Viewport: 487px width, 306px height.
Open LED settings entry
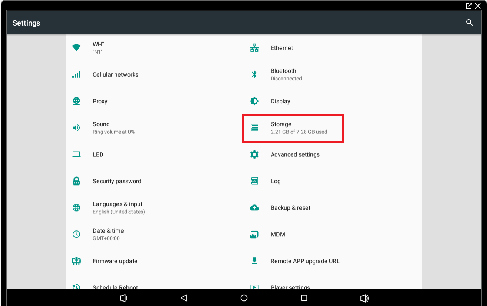pos(155,154)
